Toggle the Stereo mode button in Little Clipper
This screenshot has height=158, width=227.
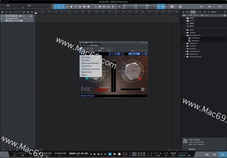tap(134, 54)
